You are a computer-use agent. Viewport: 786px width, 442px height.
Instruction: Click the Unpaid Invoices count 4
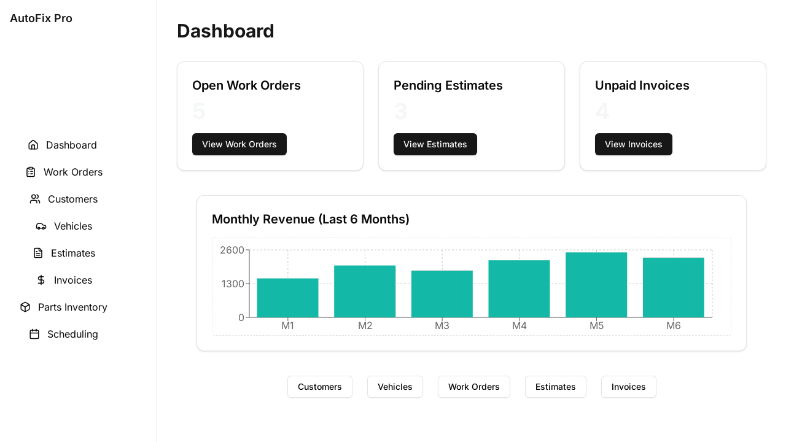point(602,111)
